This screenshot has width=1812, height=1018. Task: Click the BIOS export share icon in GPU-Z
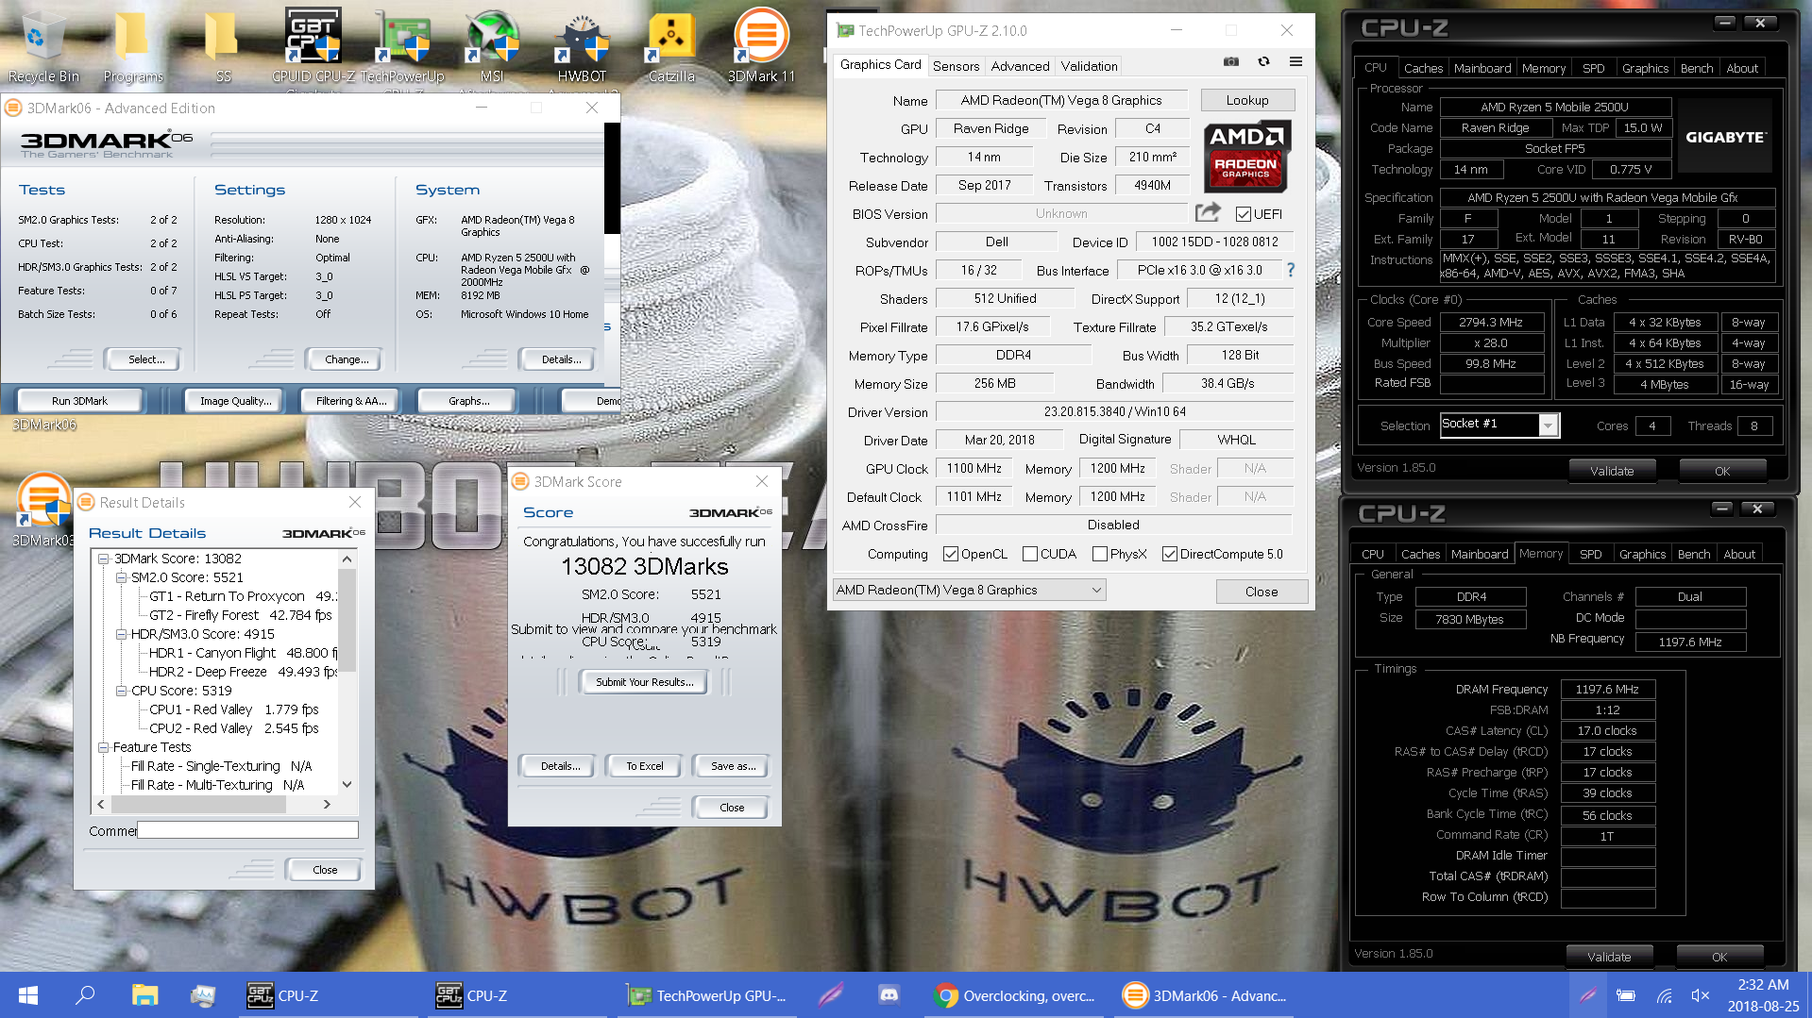(1208, 212)
